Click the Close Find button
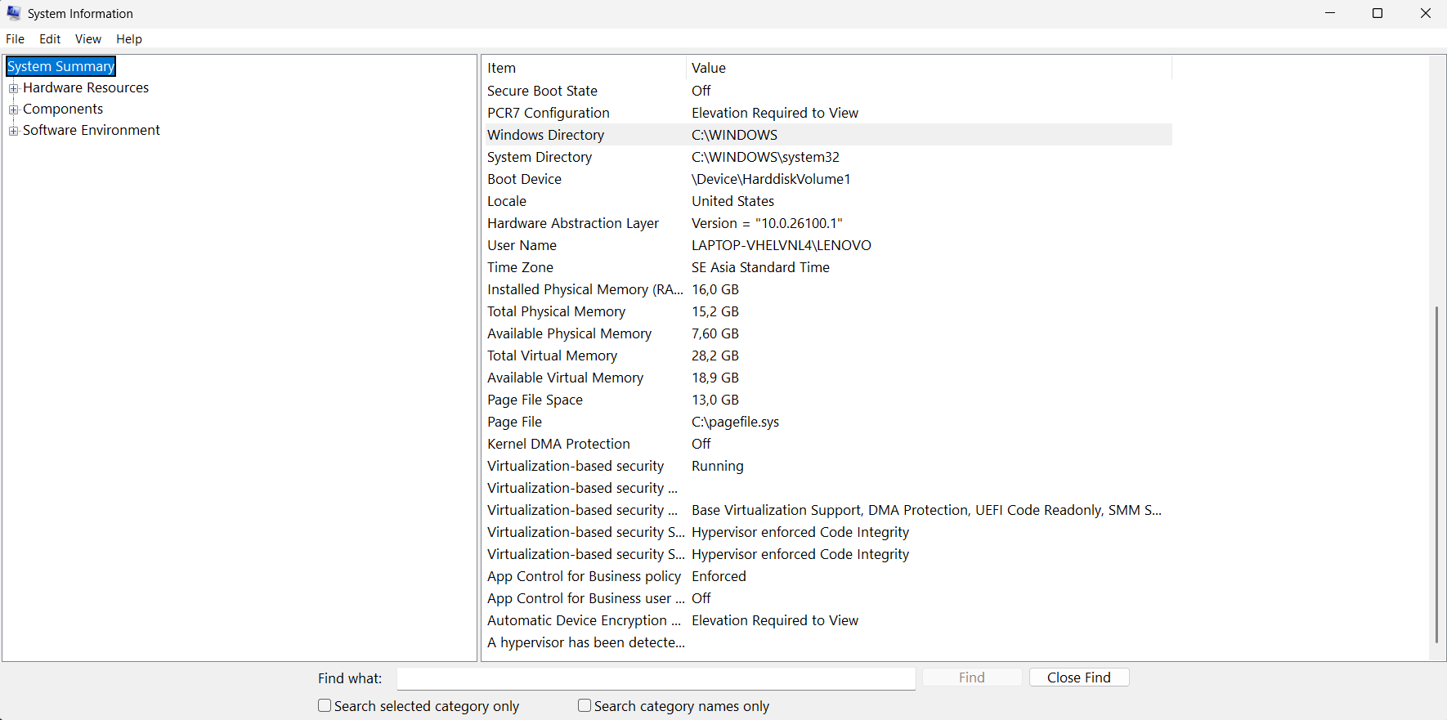Image resolution: width=1447 pixels, height=720 pixels. [1079, 678]
